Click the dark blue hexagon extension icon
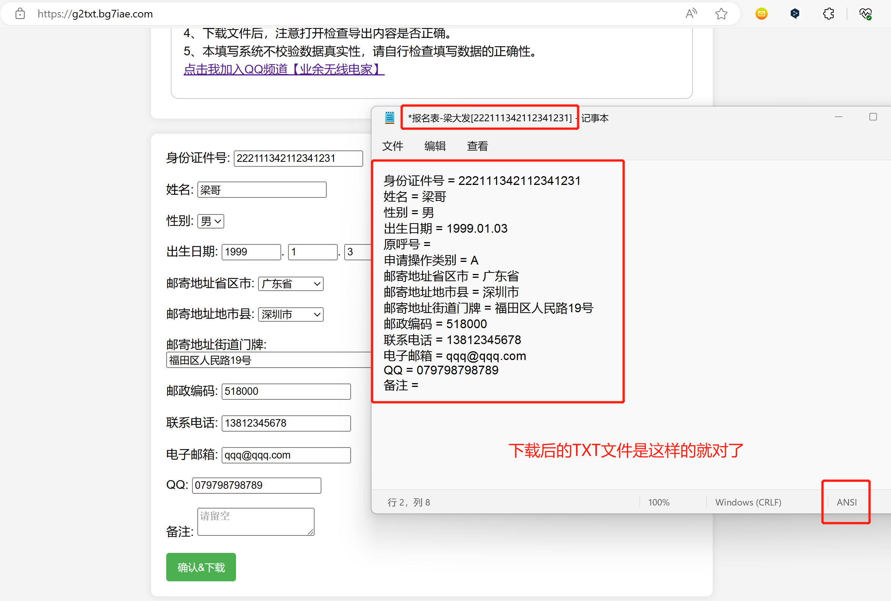The width and height of the screenshot is (891, 601). (795, 14)
